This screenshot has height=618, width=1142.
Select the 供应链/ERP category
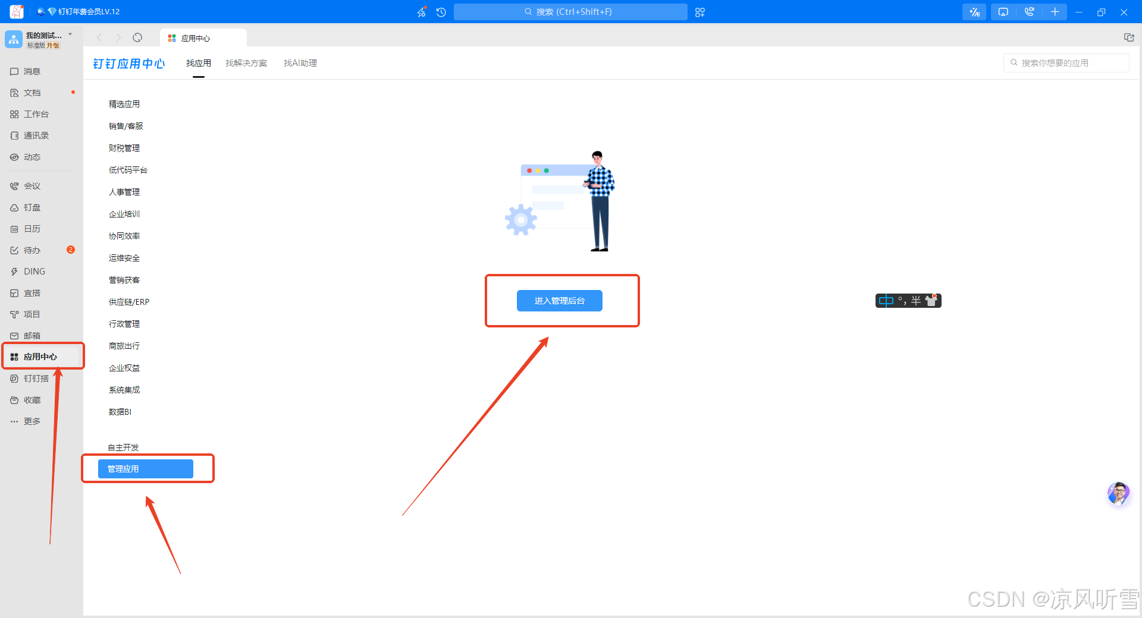click(x=129, y=302)
